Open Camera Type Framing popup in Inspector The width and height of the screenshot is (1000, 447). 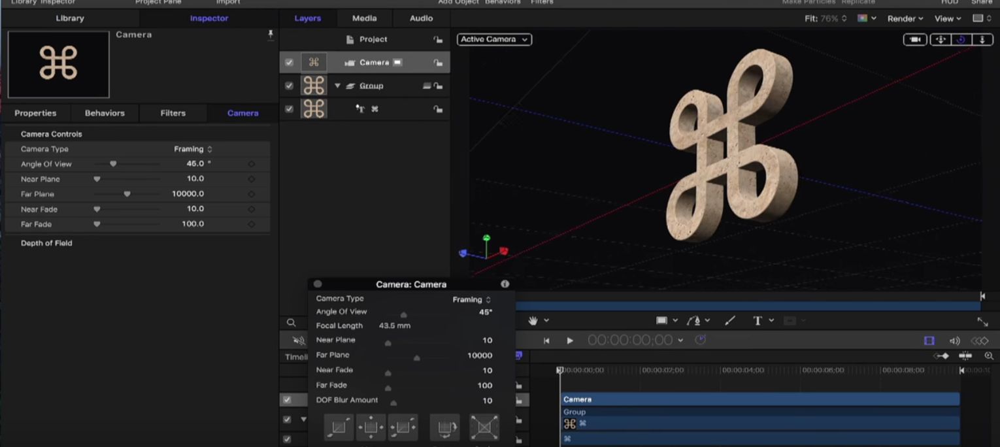tap(193, 149)
